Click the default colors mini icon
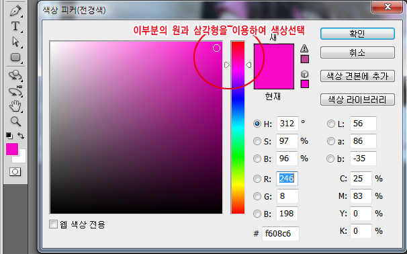Image resolution: width=407 pixels, height=254 pixels. [9, 136]
